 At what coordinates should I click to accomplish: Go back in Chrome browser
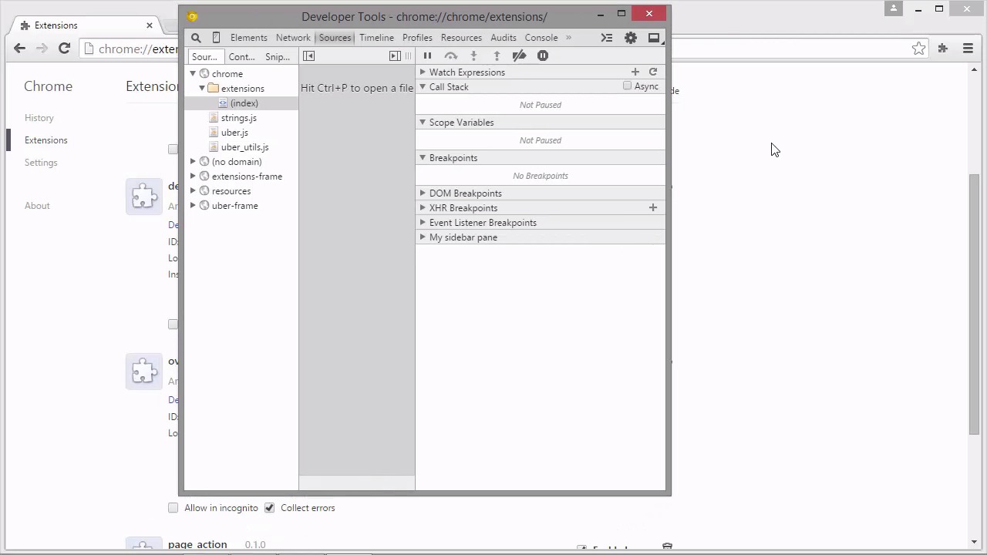point(20,49)
